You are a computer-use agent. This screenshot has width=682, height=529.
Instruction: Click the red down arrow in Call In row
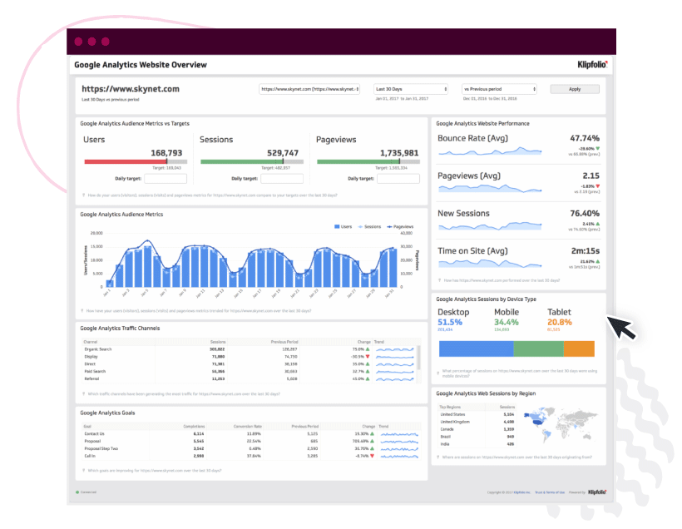tap(373, 456)
